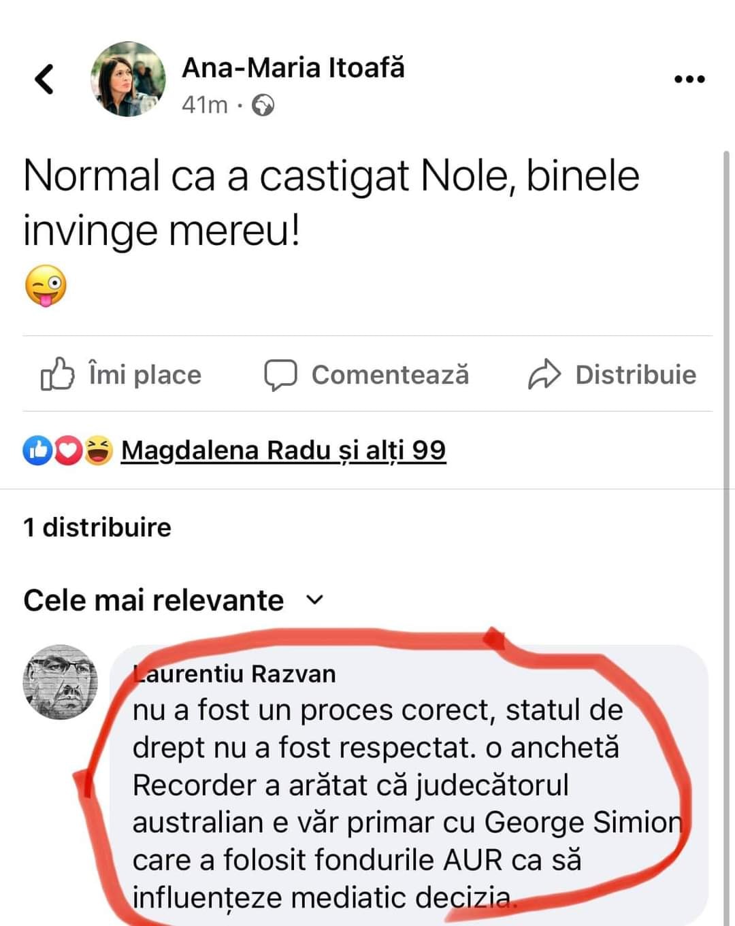Click the red heart reaction icon

[67, 450]
